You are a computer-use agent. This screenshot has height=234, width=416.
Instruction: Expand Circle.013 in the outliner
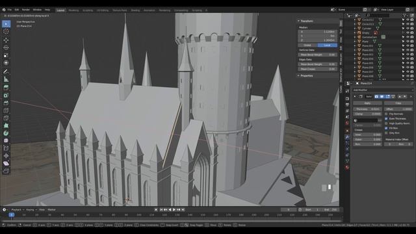point(355,24)
